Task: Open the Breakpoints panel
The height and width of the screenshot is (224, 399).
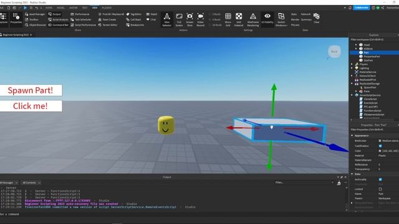Action: coord(135,25)
